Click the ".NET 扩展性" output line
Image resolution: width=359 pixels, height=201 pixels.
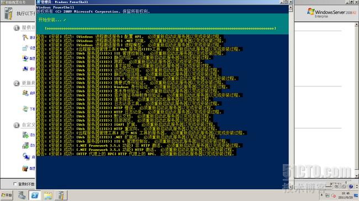pos(127,137)
